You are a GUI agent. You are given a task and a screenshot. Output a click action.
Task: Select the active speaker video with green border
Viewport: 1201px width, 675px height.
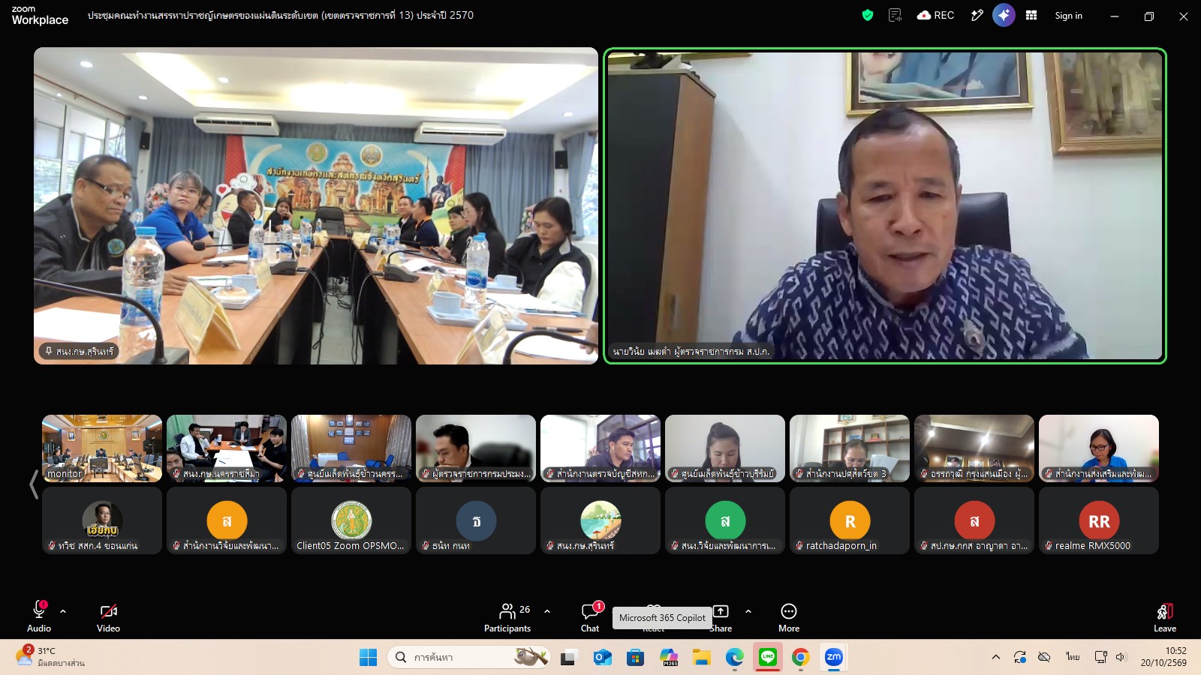(x=885, y=206)
